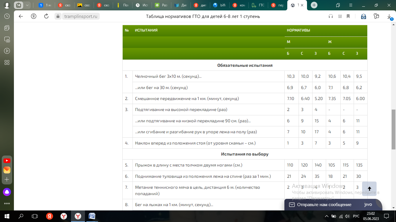Enable reader mode icon
The image size is (396, 222).
click(340, 16)
